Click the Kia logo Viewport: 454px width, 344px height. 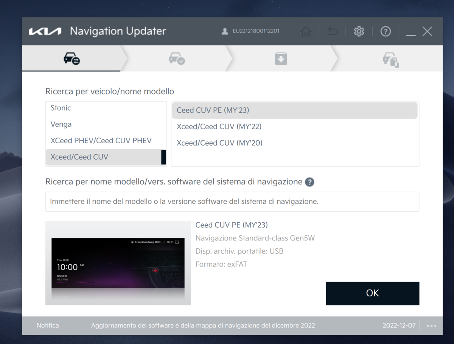45,31
